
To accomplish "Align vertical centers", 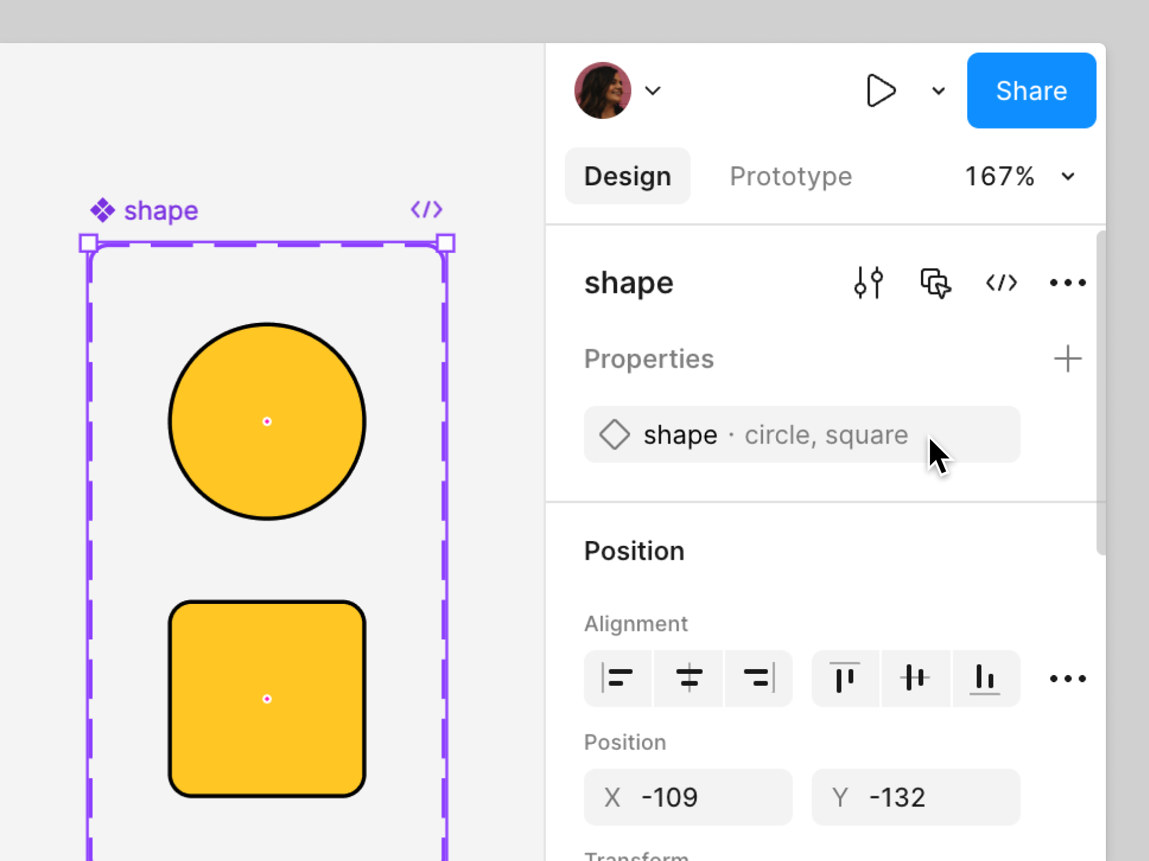I will (916, 678).
